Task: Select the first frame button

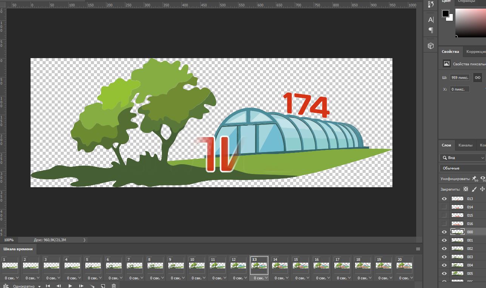Action: click(48, 286)
